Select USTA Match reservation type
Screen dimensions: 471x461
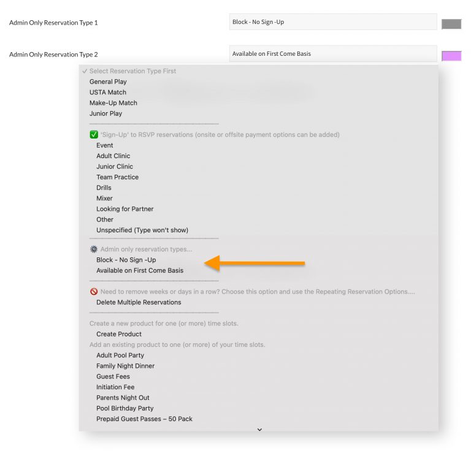(108, 92)
